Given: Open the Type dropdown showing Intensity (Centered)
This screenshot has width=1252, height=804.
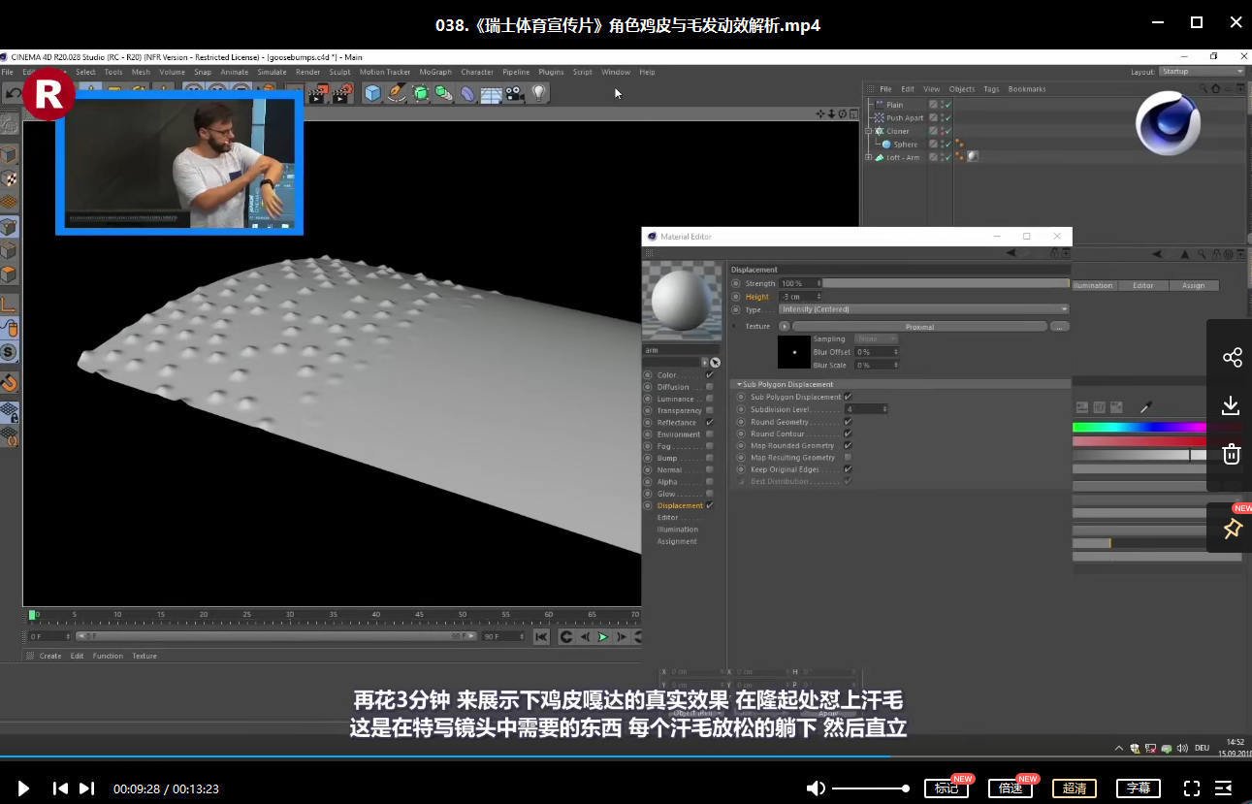Looking at the screenshot, I should pyautogui.click(x=921, y=309).
